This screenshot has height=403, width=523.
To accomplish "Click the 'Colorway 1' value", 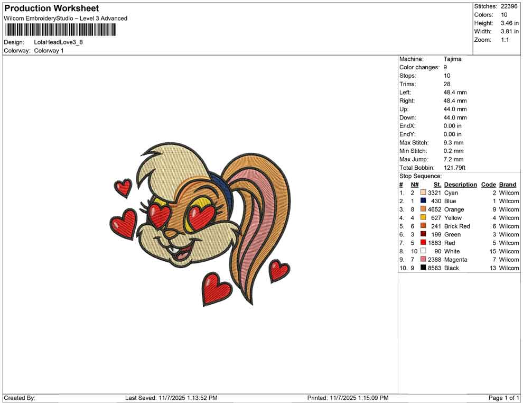I will pos(49,51).
